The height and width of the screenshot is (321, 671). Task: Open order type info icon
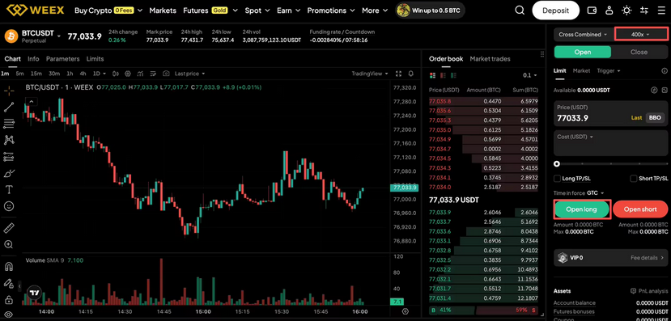665,71
